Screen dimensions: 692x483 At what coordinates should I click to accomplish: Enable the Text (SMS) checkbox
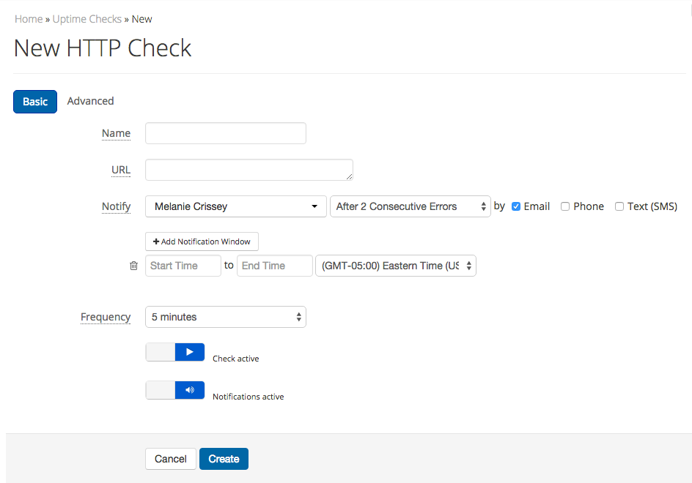click(x=619, y=206)
